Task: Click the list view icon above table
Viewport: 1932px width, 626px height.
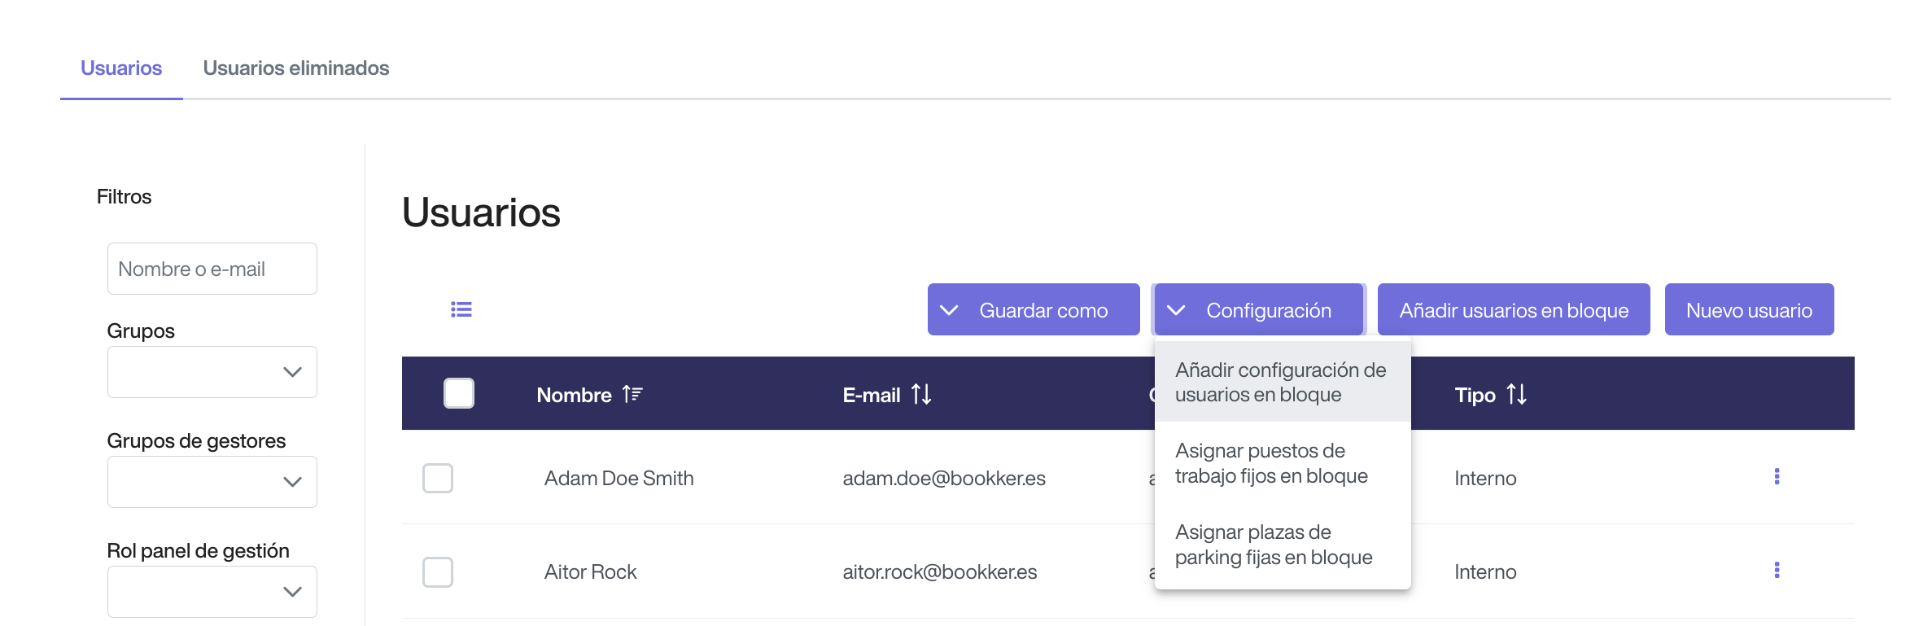Action: (x=461, y=309)
